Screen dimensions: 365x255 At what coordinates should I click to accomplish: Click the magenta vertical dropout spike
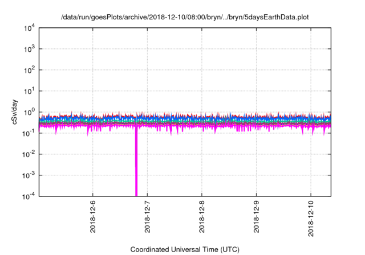[136, 163]
